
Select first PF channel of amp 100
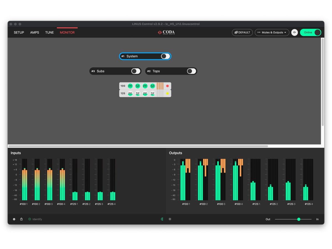tap(130, 86)
